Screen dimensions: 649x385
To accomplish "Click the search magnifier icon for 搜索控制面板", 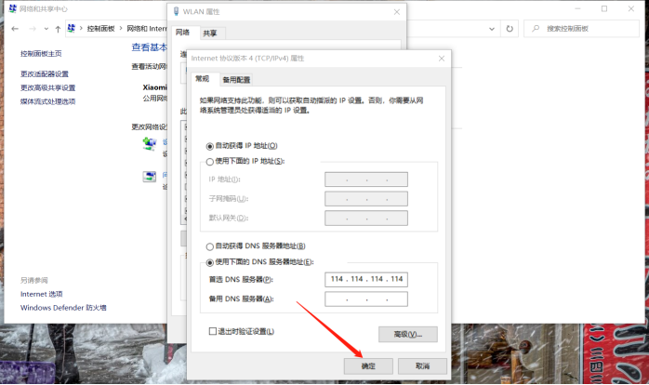I will [536, 30].
